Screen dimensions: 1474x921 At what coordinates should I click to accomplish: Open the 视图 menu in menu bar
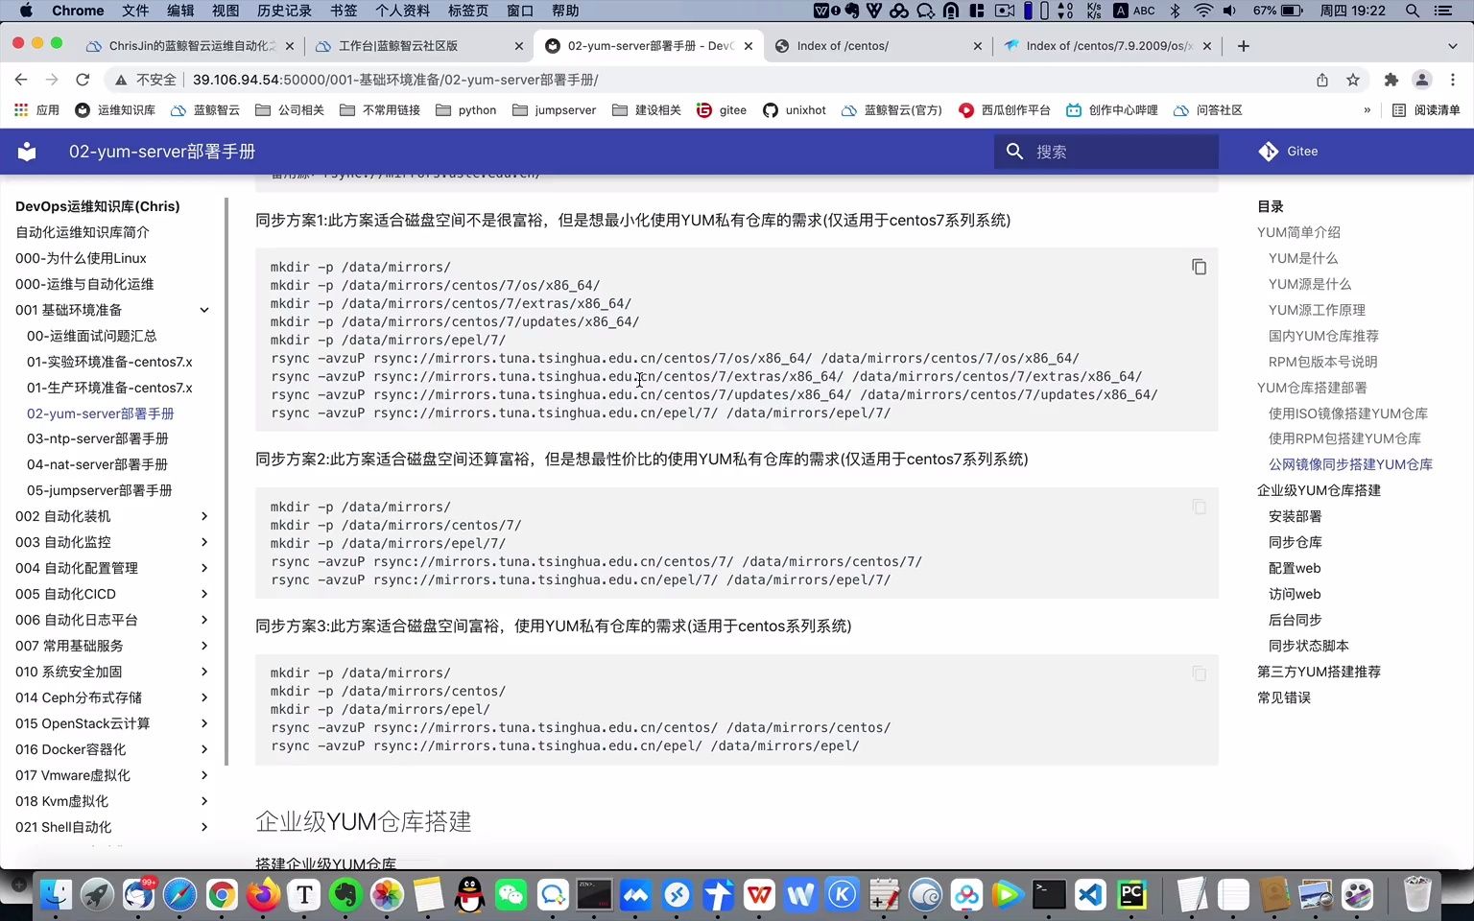coord(226,11)
